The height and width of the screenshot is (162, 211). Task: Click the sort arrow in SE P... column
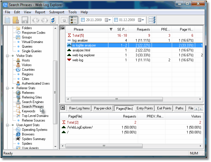coord(111,29)
